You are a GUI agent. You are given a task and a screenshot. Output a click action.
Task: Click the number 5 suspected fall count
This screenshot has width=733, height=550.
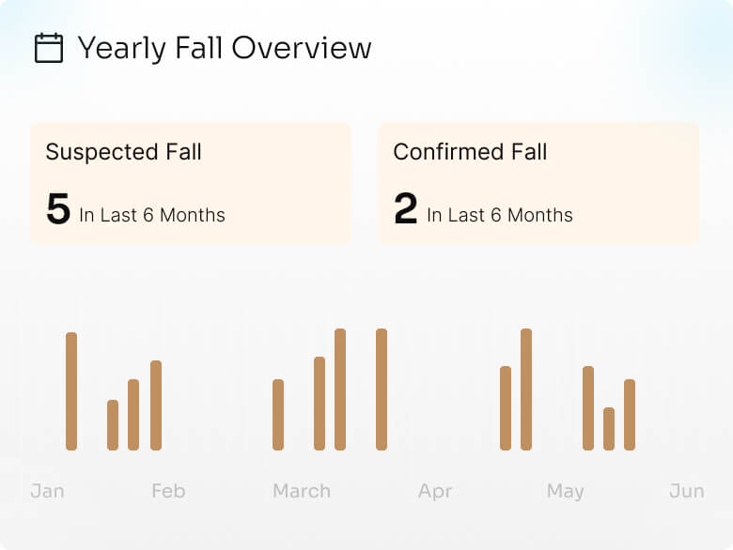tap(58, 208)
